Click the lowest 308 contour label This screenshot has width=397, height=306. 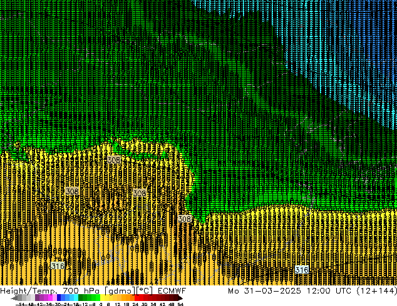[184, 219]
